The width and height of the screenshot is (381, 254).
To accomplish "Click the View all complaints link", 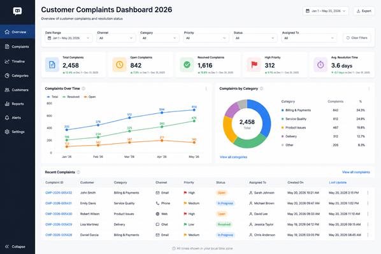I will pyautogui.click(x=356, y=172).
